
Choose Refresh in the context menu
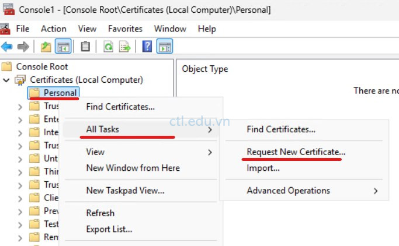(100, 213)
